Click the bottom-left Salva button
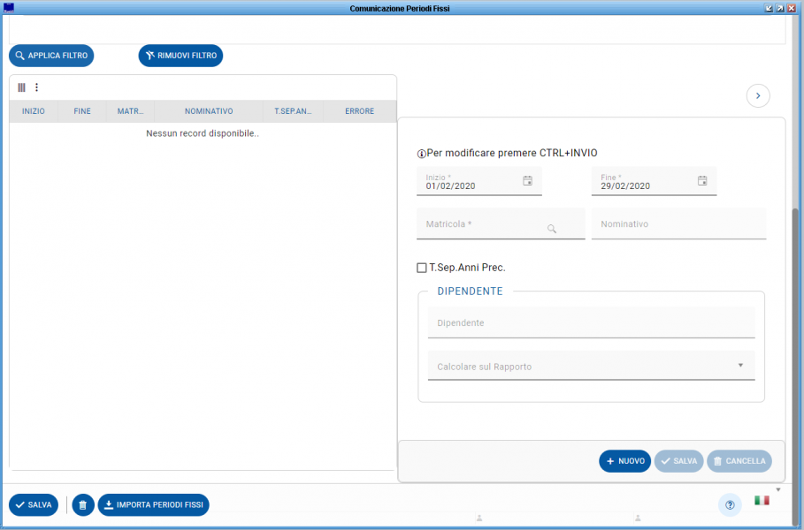Image resolution: width=804 pixels, height=530 pixels. [x=34, y=505]
